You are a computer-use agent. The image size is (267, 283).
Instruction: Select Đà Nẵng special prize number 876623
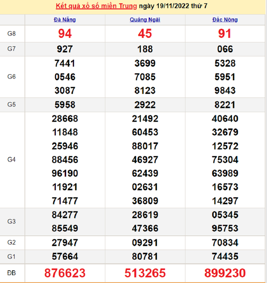pos(65,273)
